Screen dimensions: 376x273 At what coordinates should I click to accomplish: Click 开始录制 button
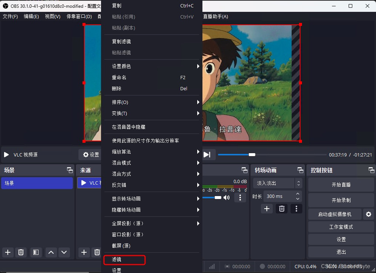pos(341,200)
